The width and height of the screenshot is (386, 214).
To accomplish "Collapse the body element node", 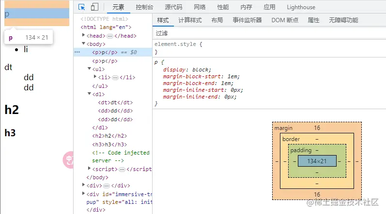I will point(83,43).
